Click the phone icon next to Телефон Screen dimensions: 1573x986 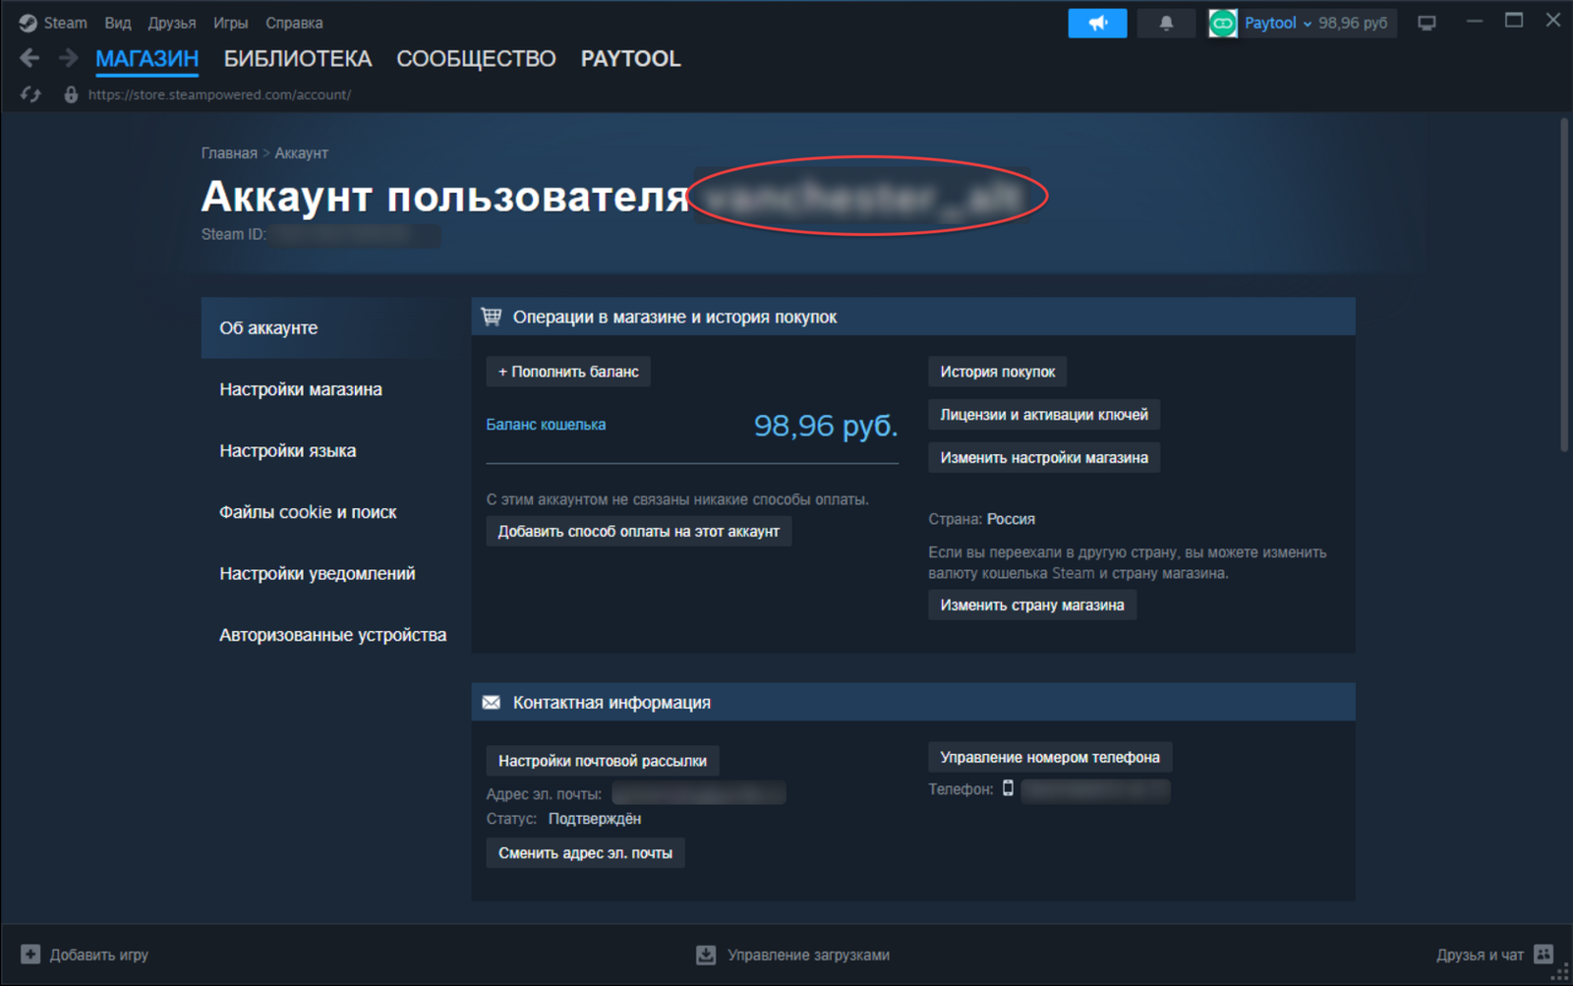click(x=1008, y=788)
